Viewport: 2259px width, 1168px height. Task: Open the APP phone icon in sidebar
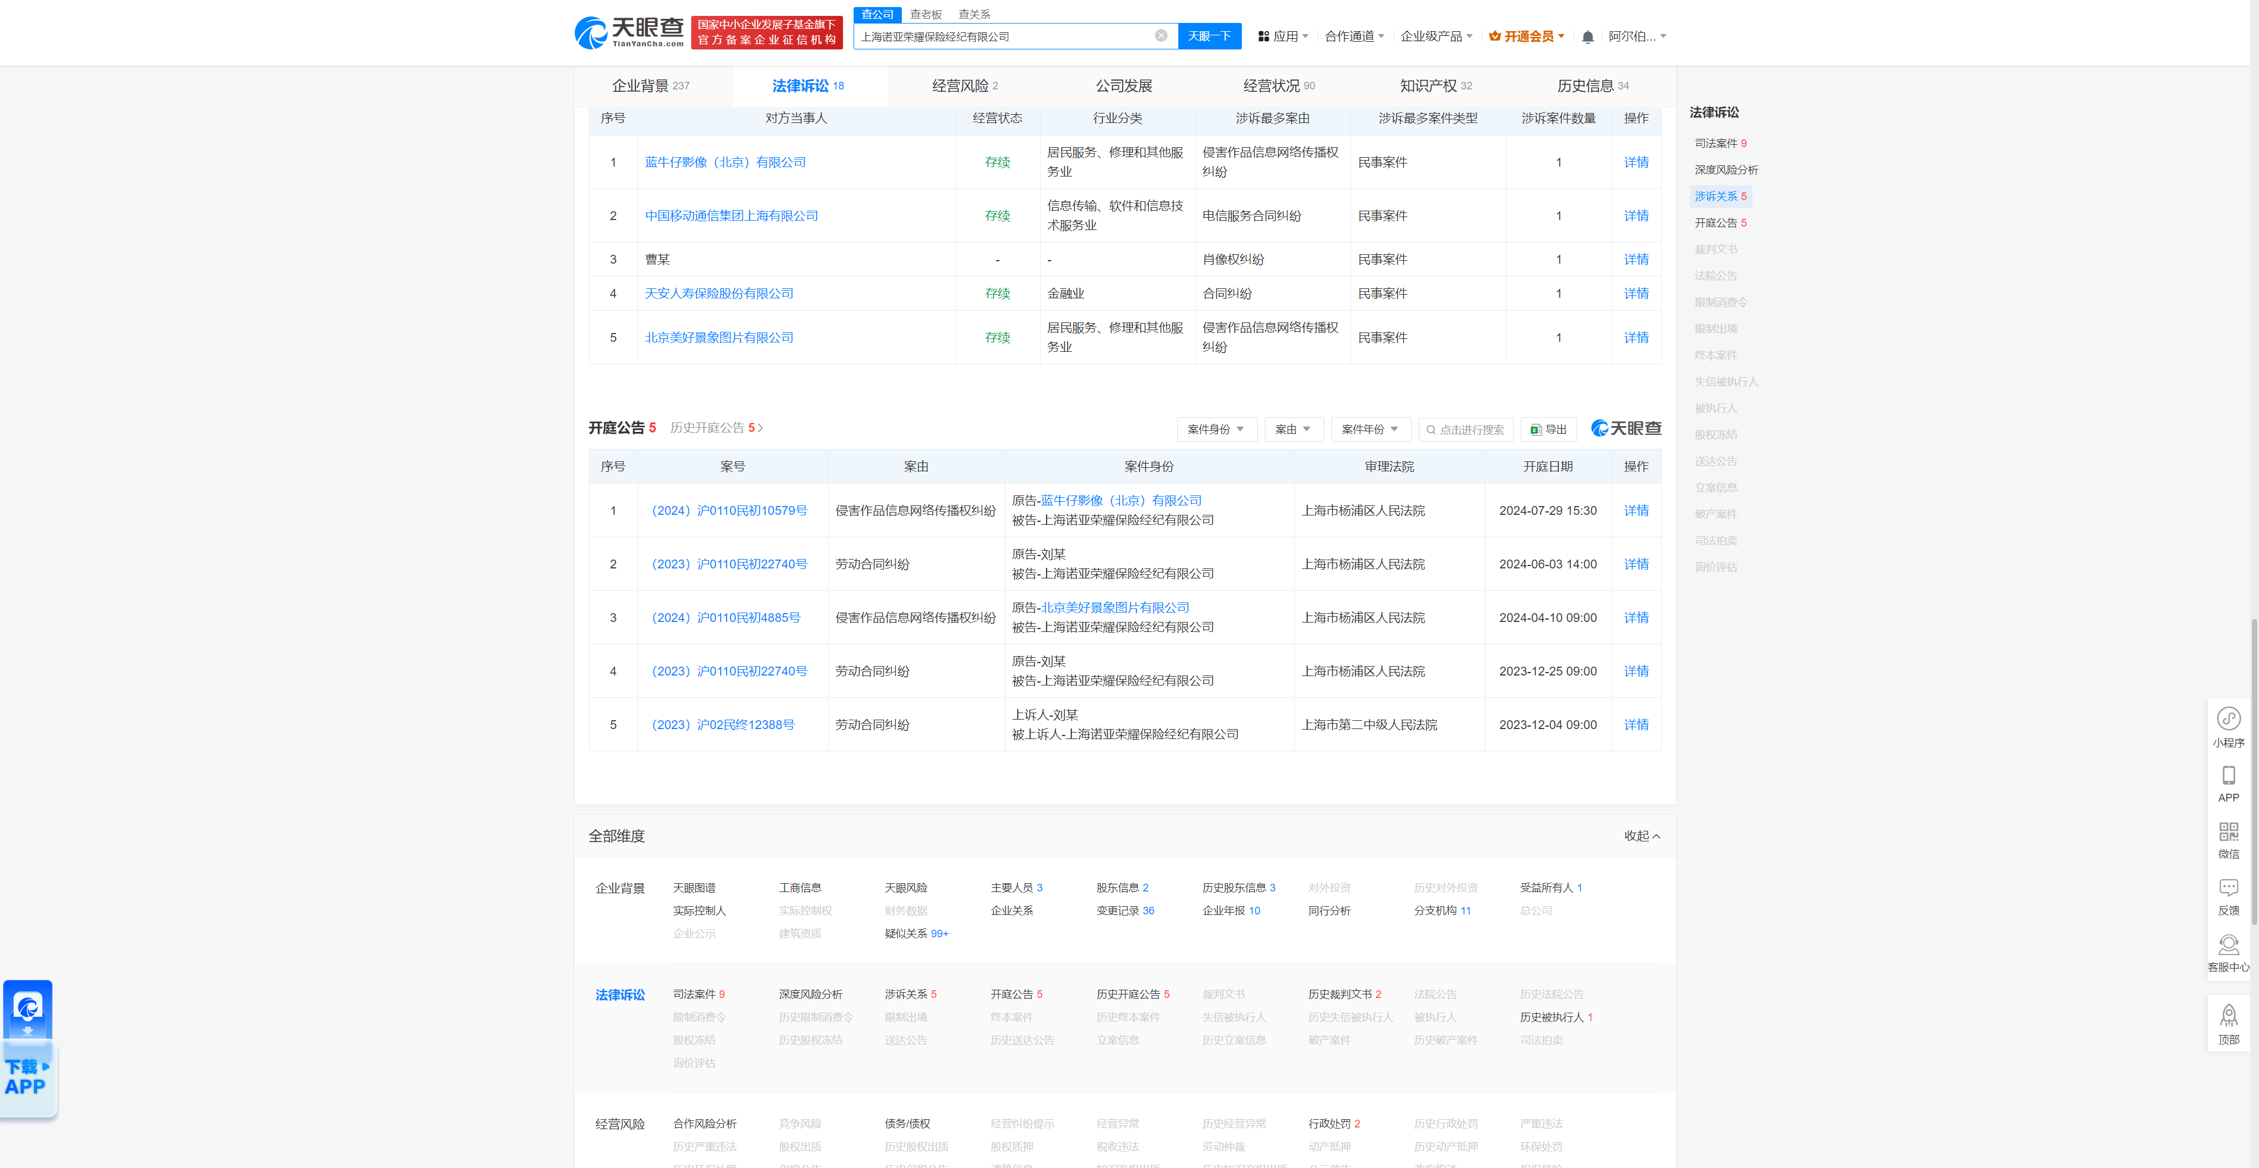(x=2228, y=784)
